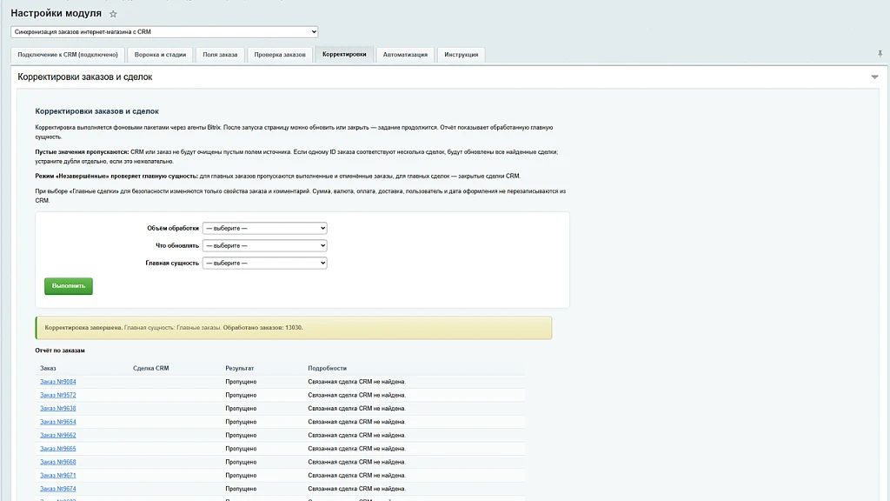
Task: Follow the Заказ №9638 link
Action: [x=58, y=409]
